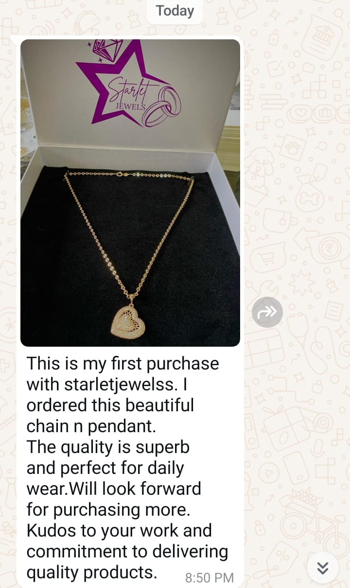
Task: Click the line 'Kudos to your work and'
Action: [119, 530]
